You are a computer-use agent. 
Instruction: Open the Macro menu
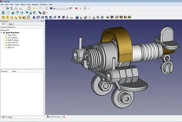[23, 4]
